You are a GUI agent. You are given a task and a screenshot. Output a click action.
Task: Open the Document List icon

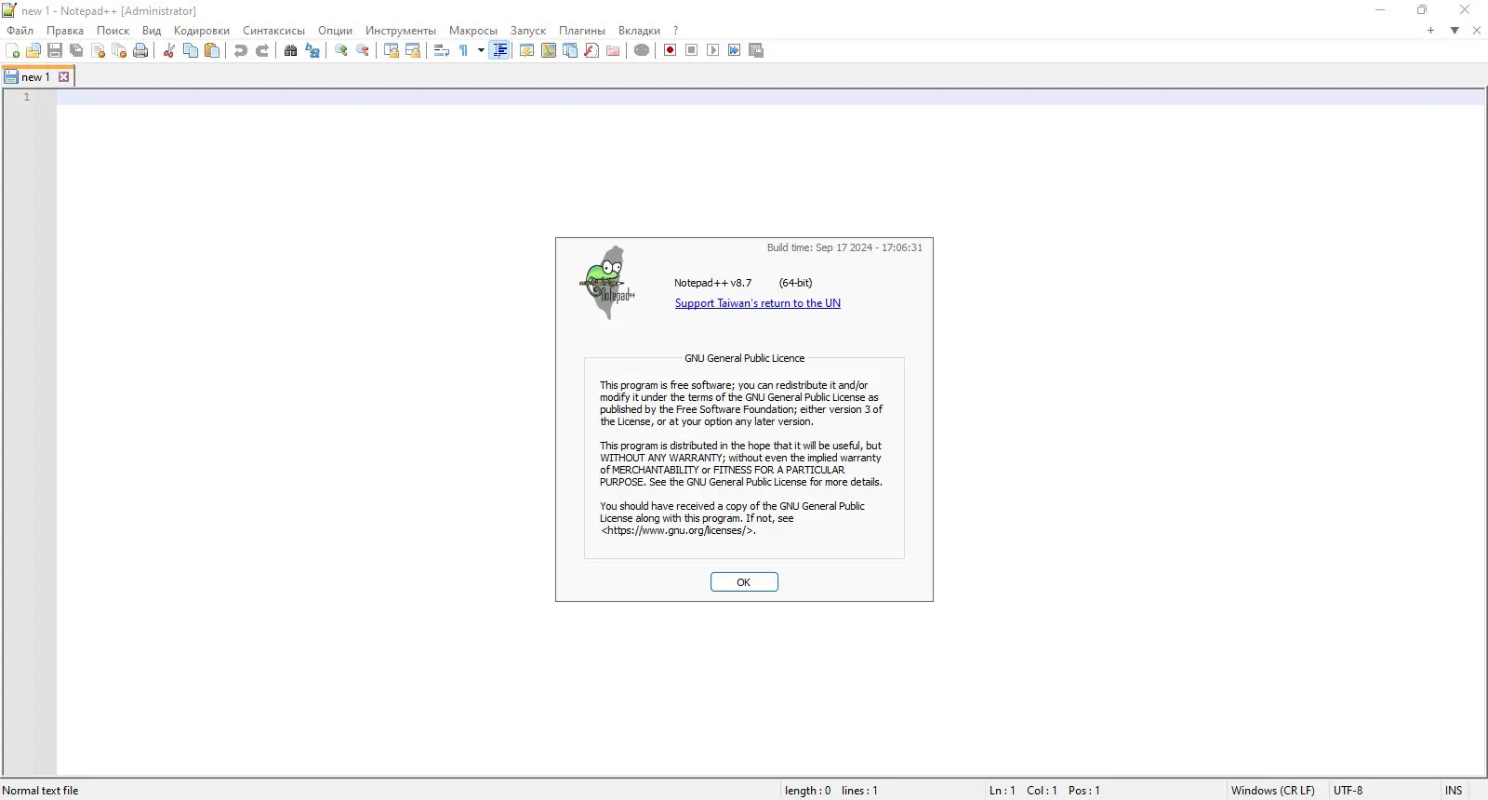pos(570,50)
